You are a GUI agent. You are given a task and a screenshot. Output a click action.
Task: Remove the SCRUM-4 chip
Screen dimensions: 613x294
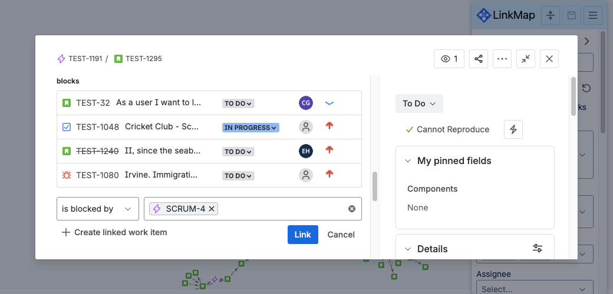point(212,209)
